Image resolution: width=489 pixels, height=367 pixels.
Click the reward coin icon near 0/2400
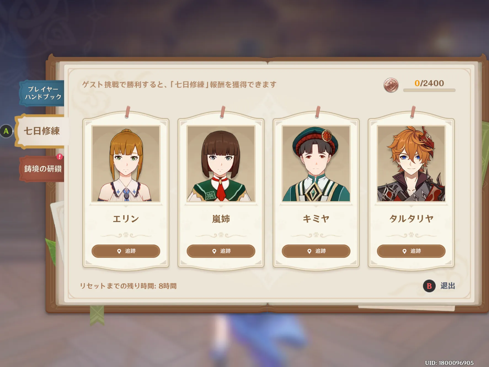click(391, 85)
